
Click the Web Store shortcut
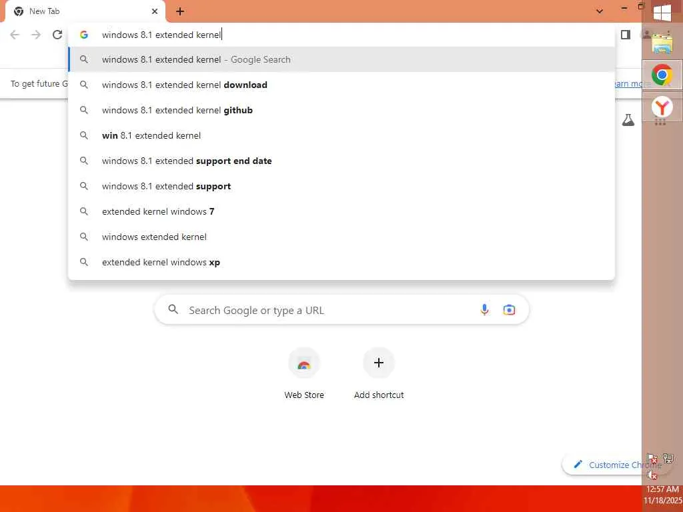point(304,373)
